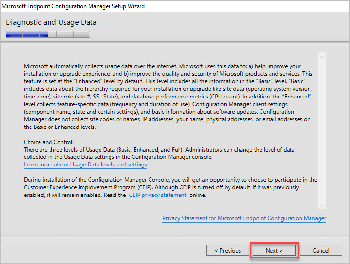This screenshot has height=264, width=350.
Task: Click the Choice and Control heading text
Action: pos(49,142)
